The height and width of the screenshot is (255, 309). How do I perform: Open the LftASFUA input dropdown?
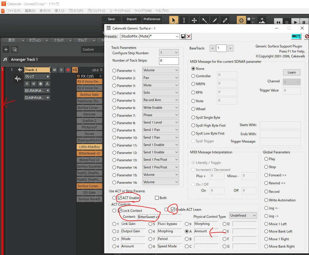[37, 91]
